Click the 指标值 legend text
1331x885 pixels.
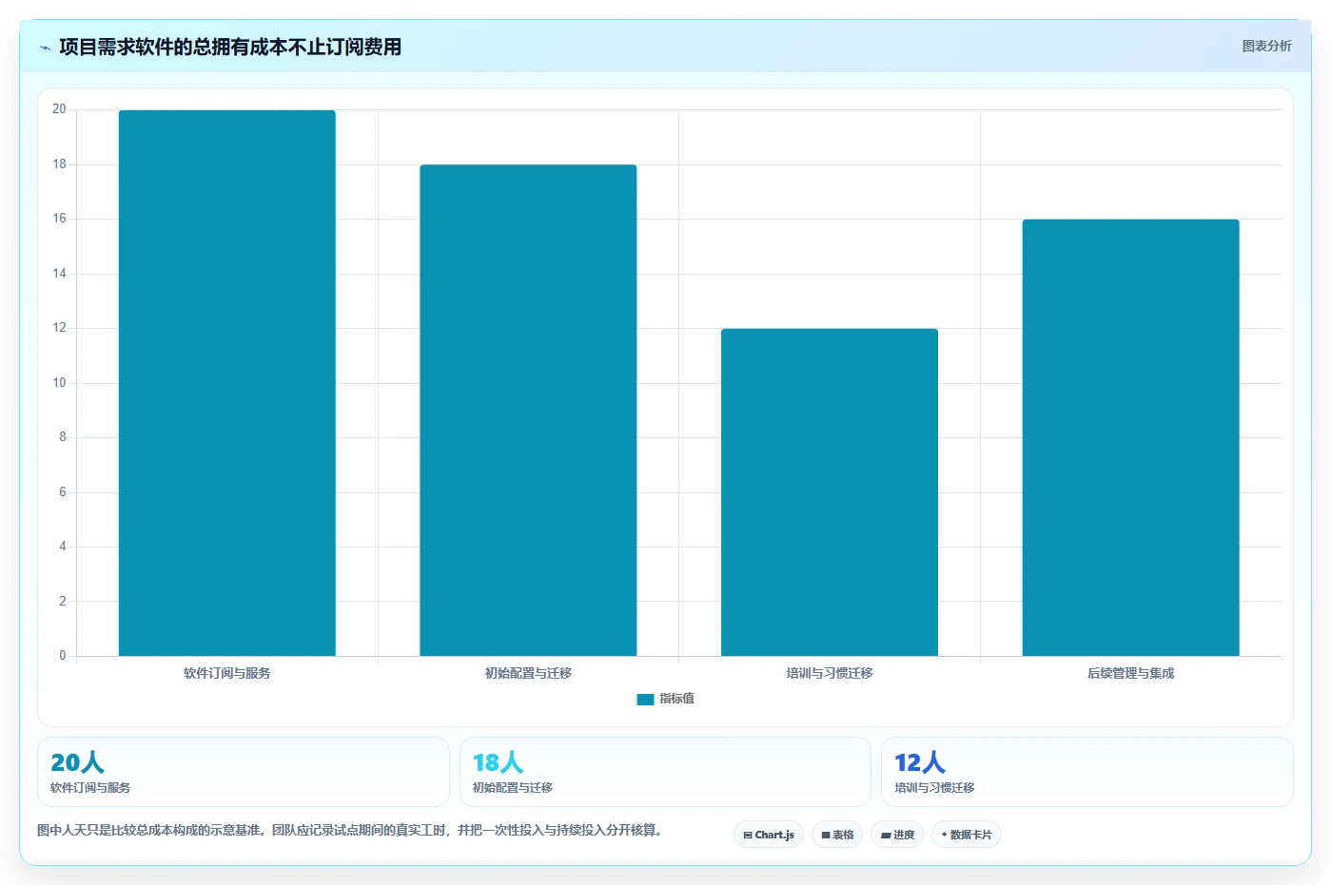click(676, 699)
